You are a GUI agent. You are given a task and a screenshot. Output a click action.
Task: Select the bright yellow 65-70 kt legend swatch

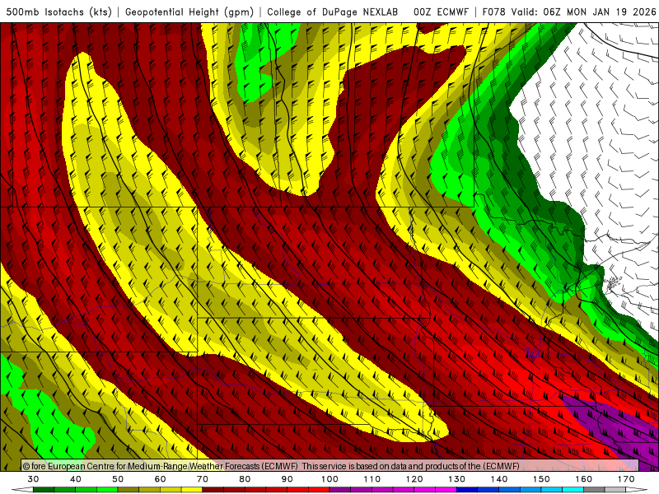[192, 489]
